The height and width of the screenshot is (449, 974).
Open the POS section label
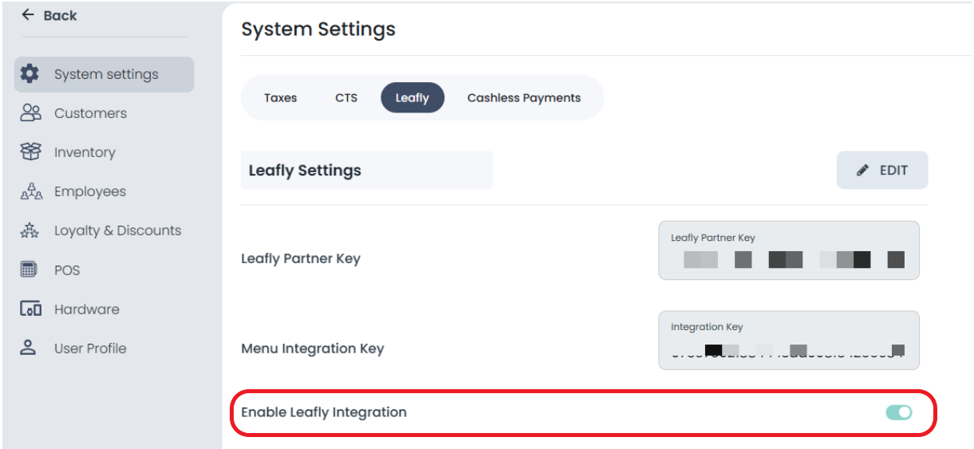pyautogui.click(x=67, y=270)
